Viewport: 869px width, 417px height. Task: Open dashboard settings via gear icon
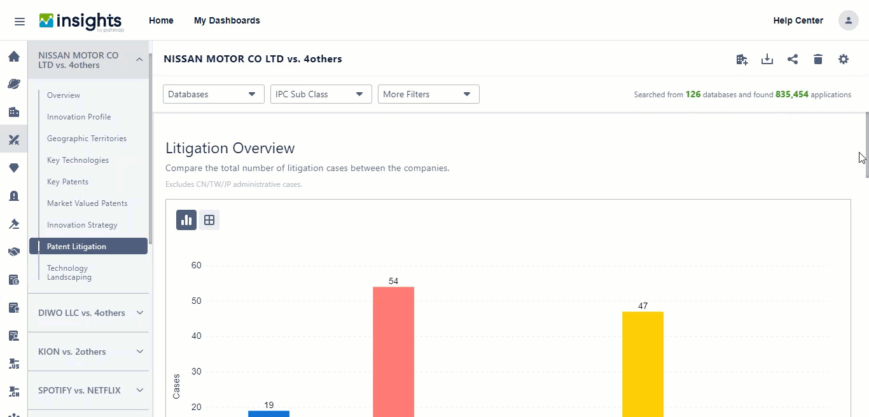click(844, 58)
